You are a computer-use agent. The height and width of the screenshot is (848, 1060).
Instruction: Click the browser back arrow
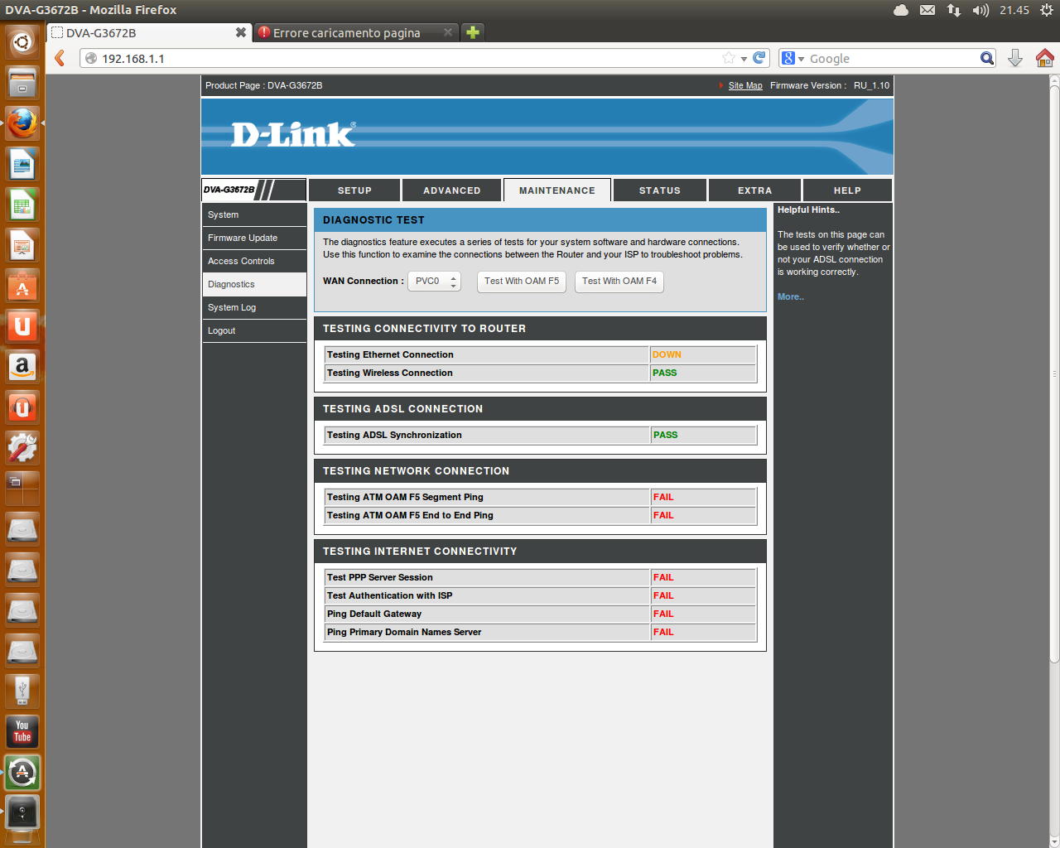tap(60, 58)
